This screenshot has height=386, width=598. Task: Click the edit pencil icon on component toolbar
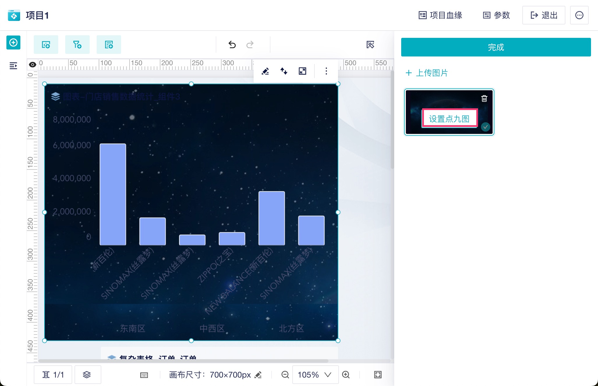click(265, 71)
